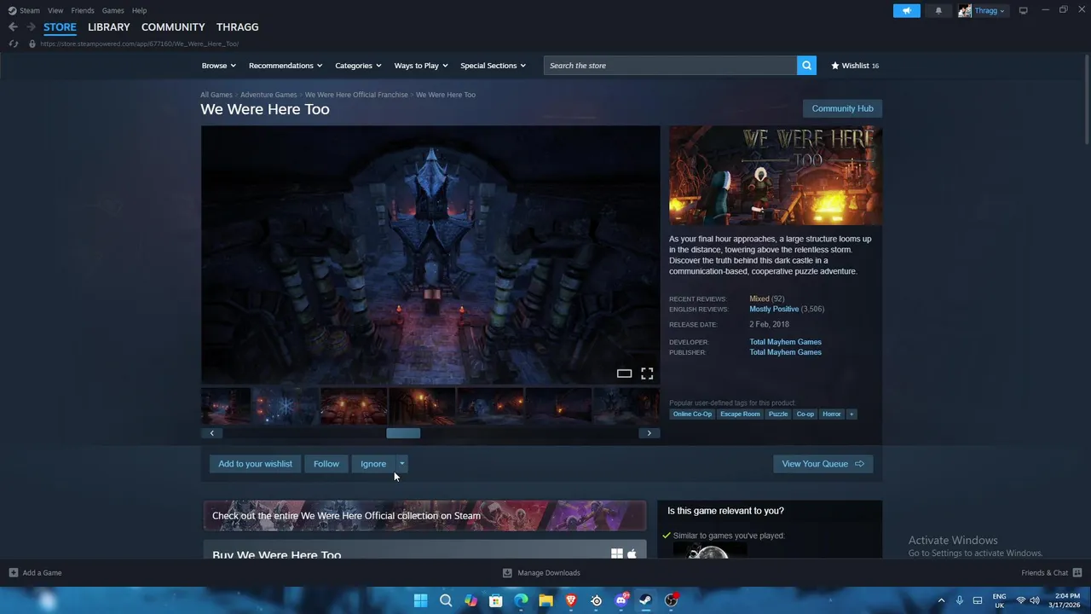The height and width of the screenshot is (614, 1091).
Task: Open Microsoft Store from the taskbar
Action: pos(495,600)
